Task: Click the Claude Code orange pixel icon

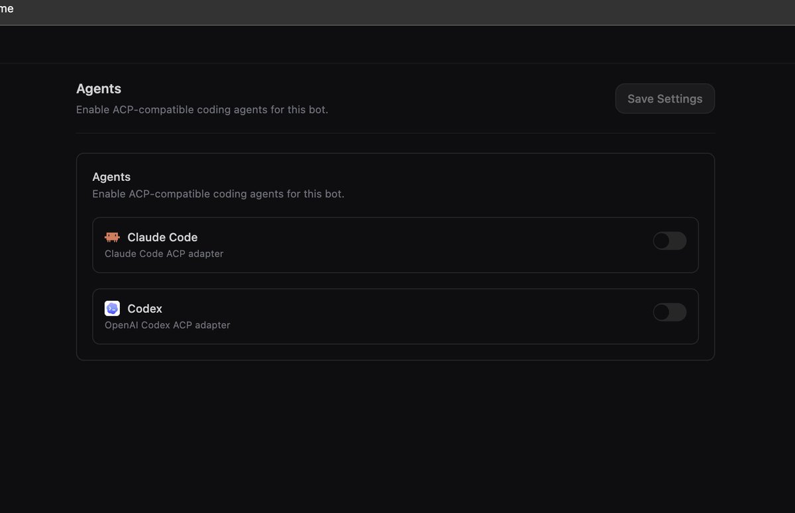Action: pyautogui.click(x=112, y=237)
